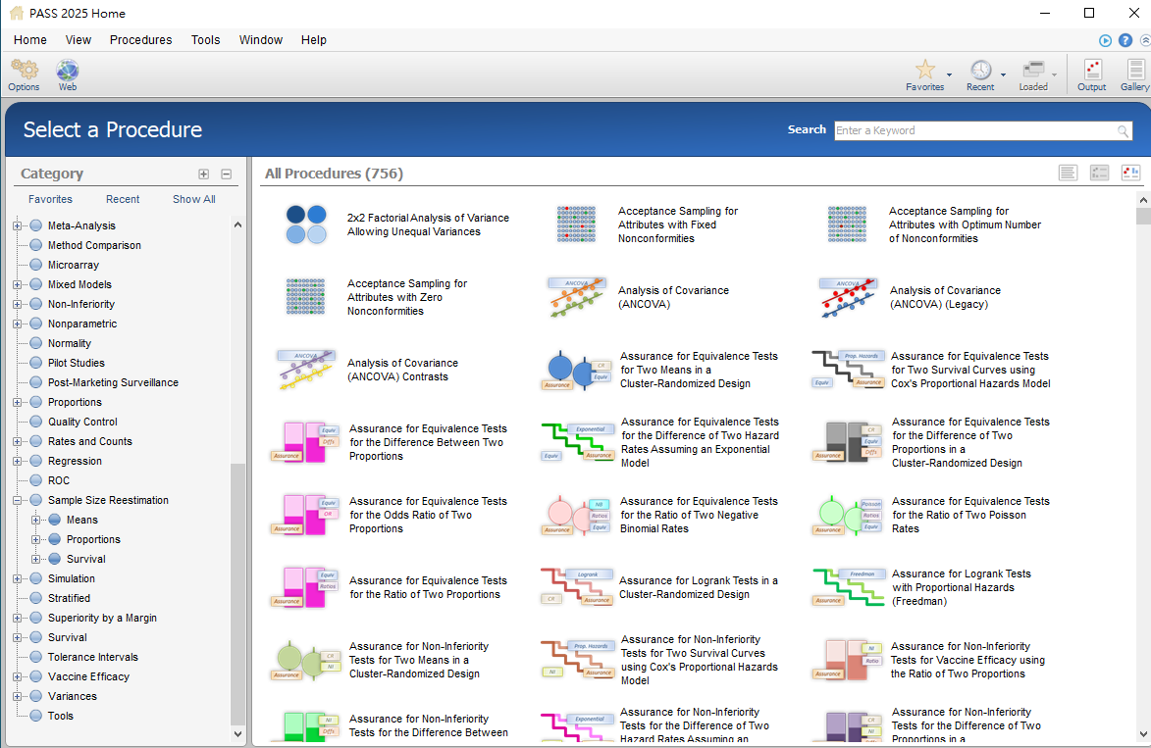Expand the Mixed Models category
This screenshot has height=748, width=1151.
[17, 284]
